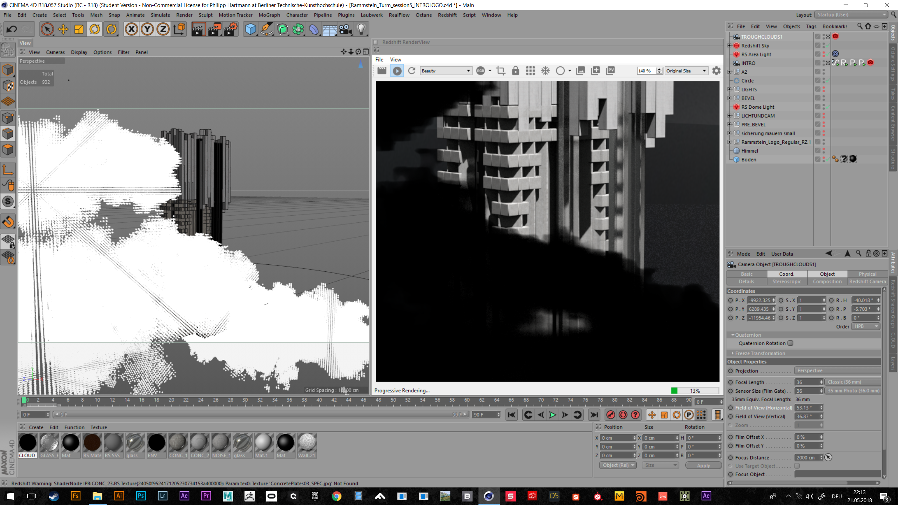Viewport: 898px width, 505px height.
Task: Toggle Z axis lock
Action: [x=163, y=29]
